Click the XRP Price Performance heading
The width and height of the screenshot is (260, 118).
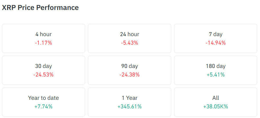(x=40, y=8)
